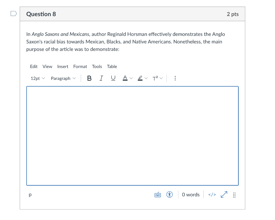Screen dimensions: 275x220
Task: Open the Insert menu
Action: [63, 66]
